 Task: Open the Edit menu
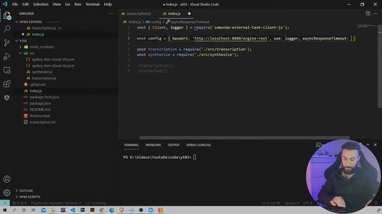click(x=25, y=4)
